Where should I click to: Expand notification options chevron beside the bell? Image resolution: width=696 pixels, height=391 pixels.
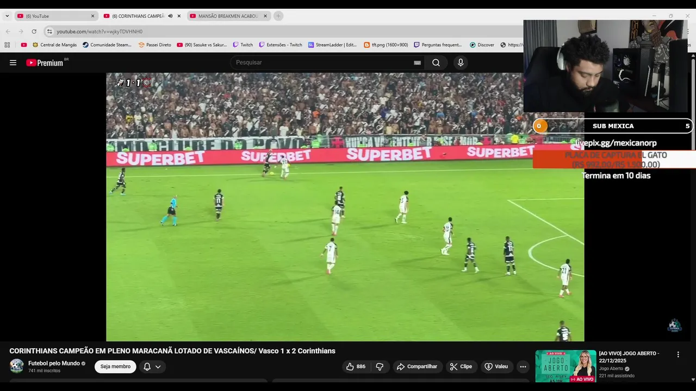click(158, 367)
